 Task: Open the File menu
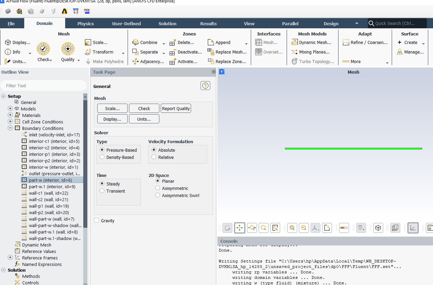pyautogui.click(x=11, y=24)
